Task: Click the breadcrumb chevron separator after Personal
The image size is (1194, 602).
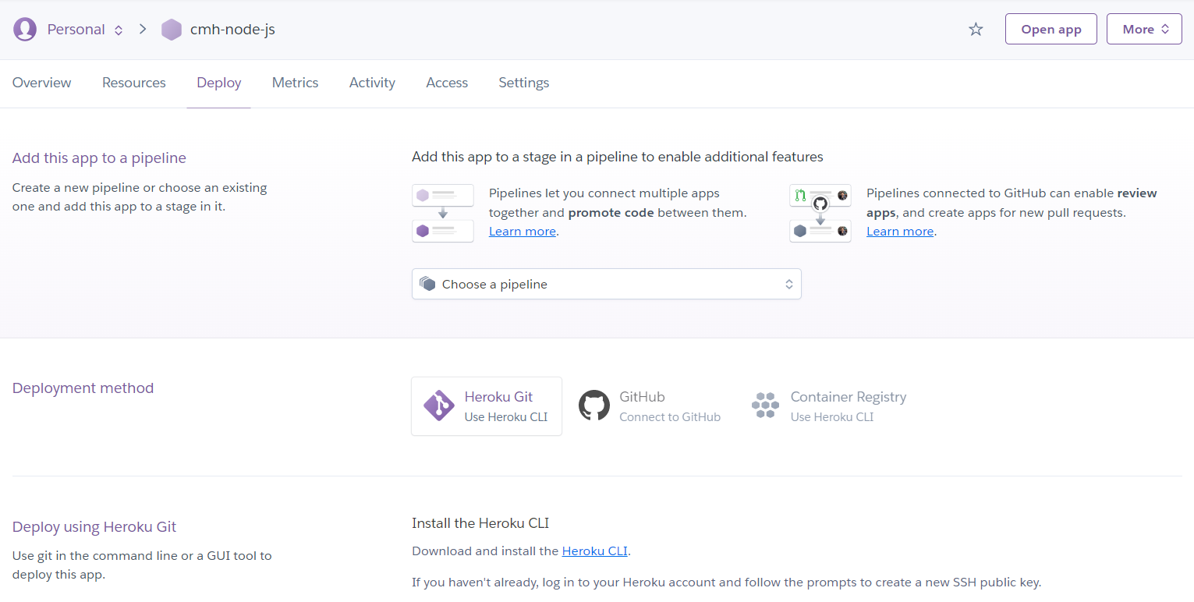Action: pos(143,30)
